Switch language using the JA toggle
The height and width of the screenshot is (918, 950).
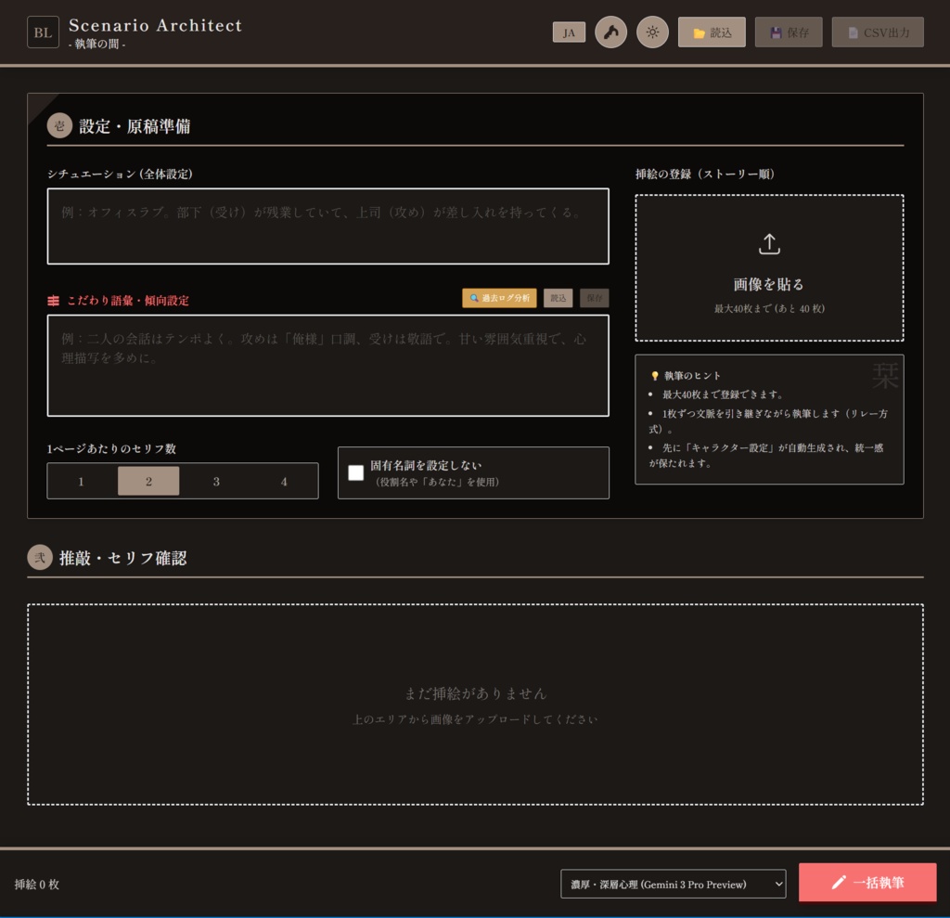[569, 31]
